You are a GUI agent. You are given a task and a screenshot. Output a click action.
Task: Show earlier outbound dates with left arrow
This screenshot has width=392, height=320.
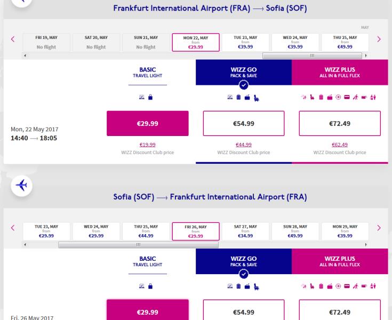(x=12, y=39)
